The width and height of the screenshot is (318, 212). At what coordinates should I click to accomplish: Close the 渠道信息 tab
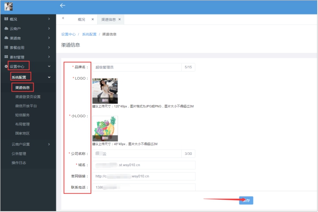pyautogui.click(x=119, y=19)
